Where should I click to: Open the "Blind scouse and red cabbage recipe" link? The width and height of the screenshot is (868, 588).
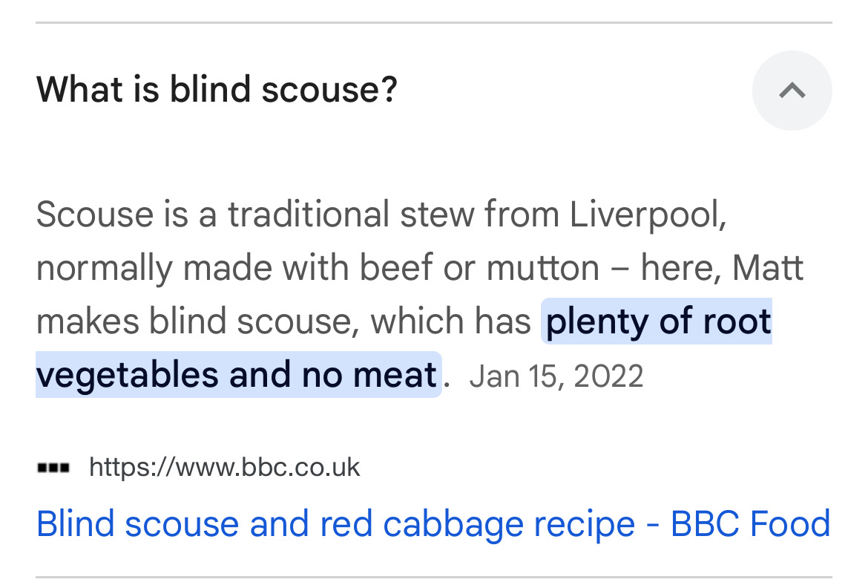click(x=433, y=524)
